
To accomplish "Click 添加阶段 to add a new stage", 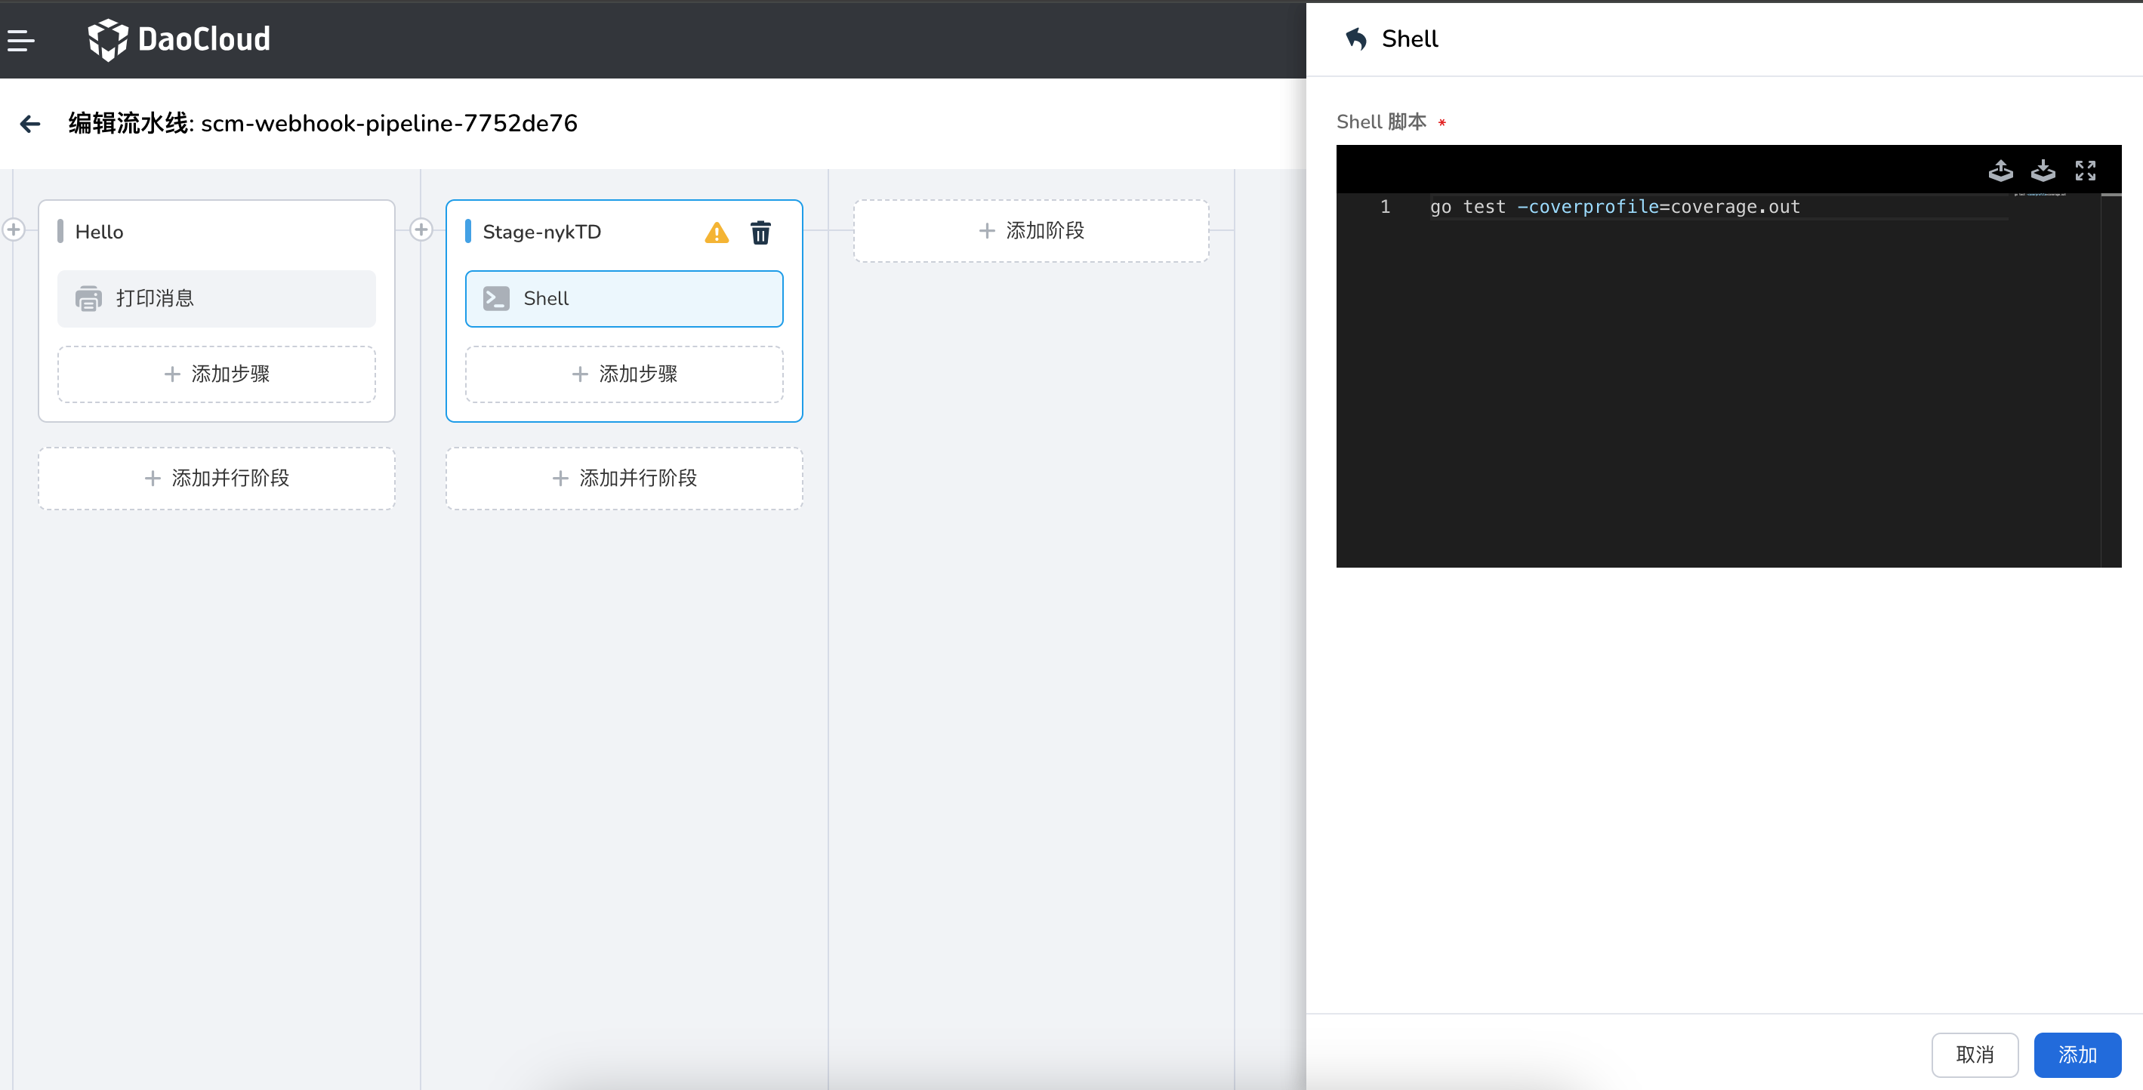I will click(x=1031, y=230).
